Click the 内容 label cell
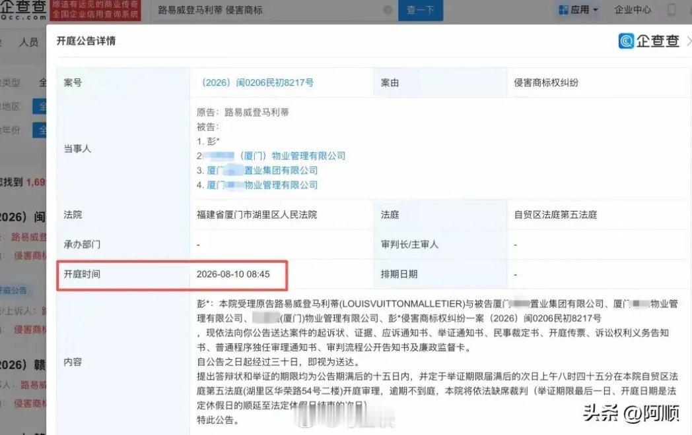 point(123,362)
